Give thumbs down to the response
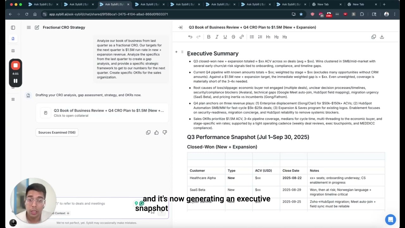 point(165,132)
